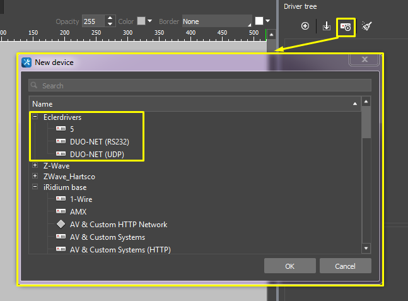Collapse the Eclerdrivers group
The width and height of the screenshot is (408, 301).
click(35, 117)
